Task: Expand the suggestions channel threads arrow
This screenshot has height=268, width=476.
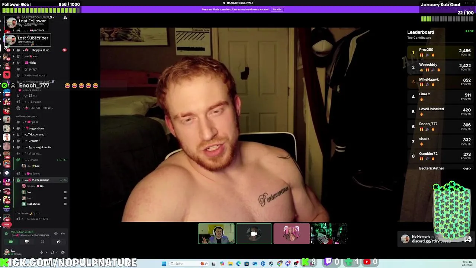Action: pos(14,128)
